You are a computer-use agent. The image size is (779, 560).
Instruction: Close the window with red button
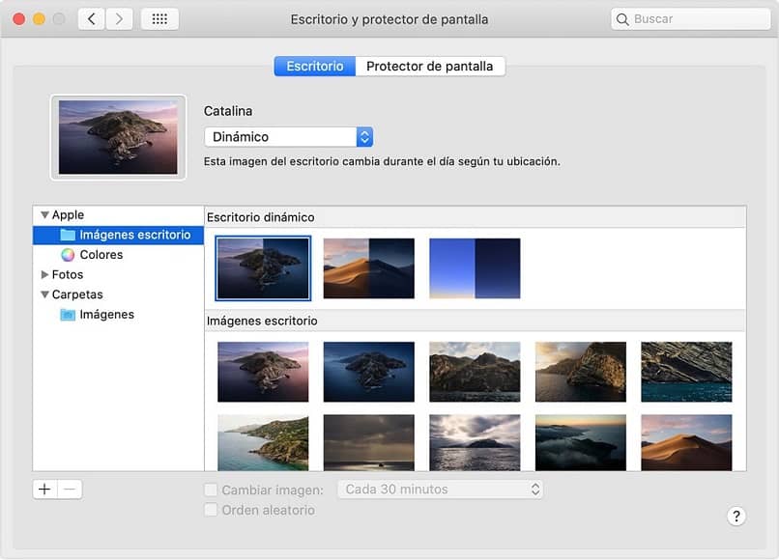click(x=19, y=19)
